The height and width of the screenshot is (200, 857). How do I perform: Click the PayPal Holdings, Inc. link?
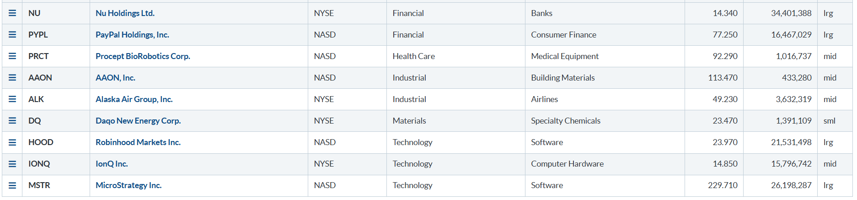pos(132,35)
